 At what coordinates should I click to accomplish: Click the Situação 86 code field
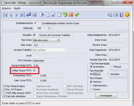pyautogui.click(x=35, y=35)
